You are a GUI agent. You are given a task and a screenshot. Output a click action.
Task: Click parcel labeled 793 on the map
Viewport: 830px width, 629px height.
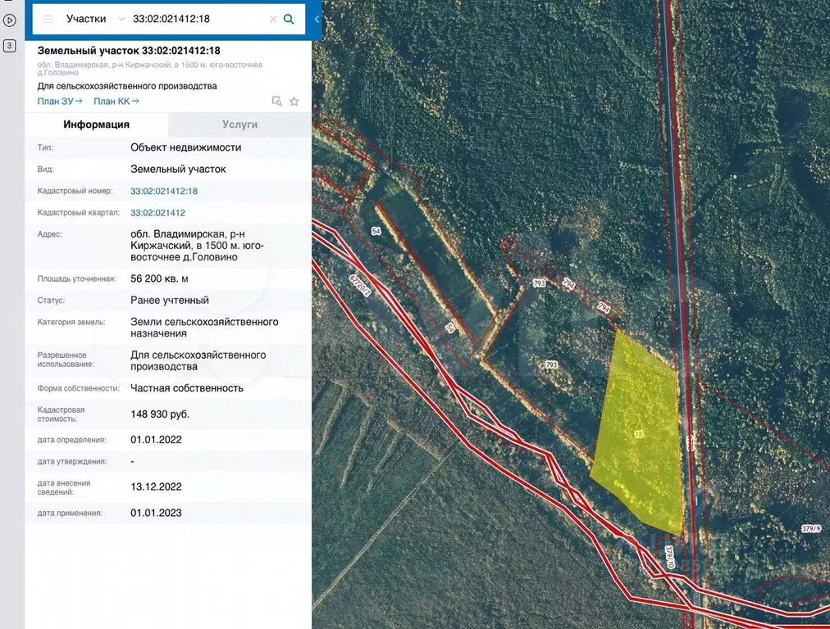pos(551,364)
